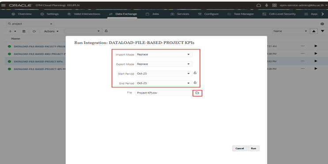Click the add integration plus icon
Image resolution: width=328 pixels, height=164 pixels.
coord(10,31)
